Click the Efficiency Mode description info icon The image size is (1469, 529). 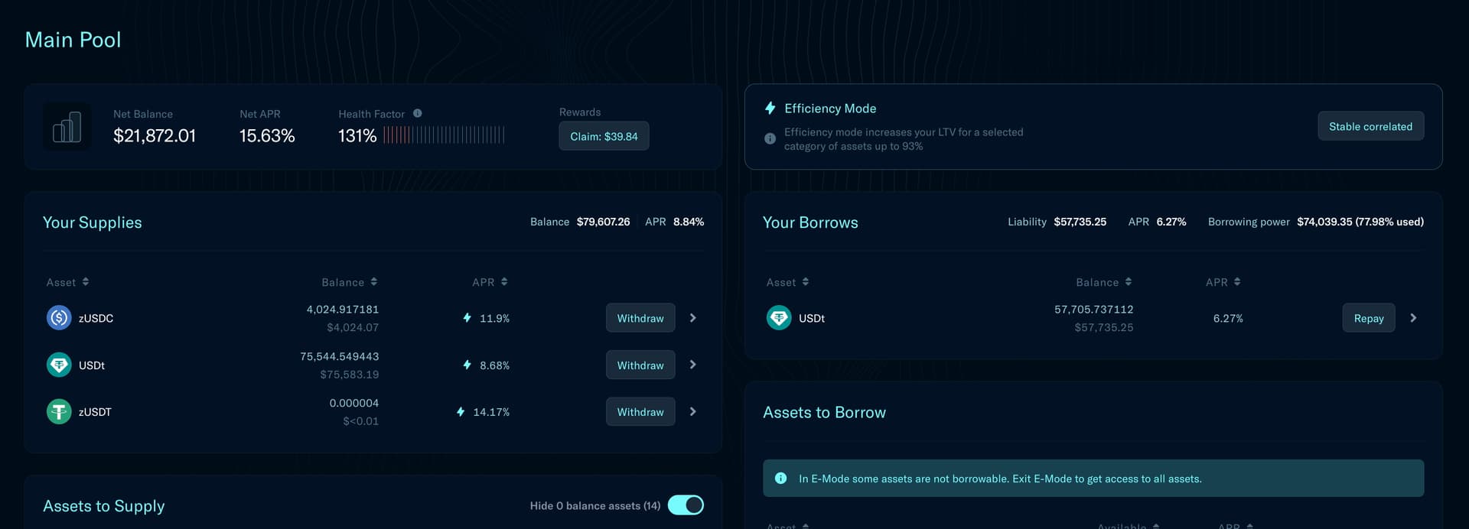[x=770, y=139]
